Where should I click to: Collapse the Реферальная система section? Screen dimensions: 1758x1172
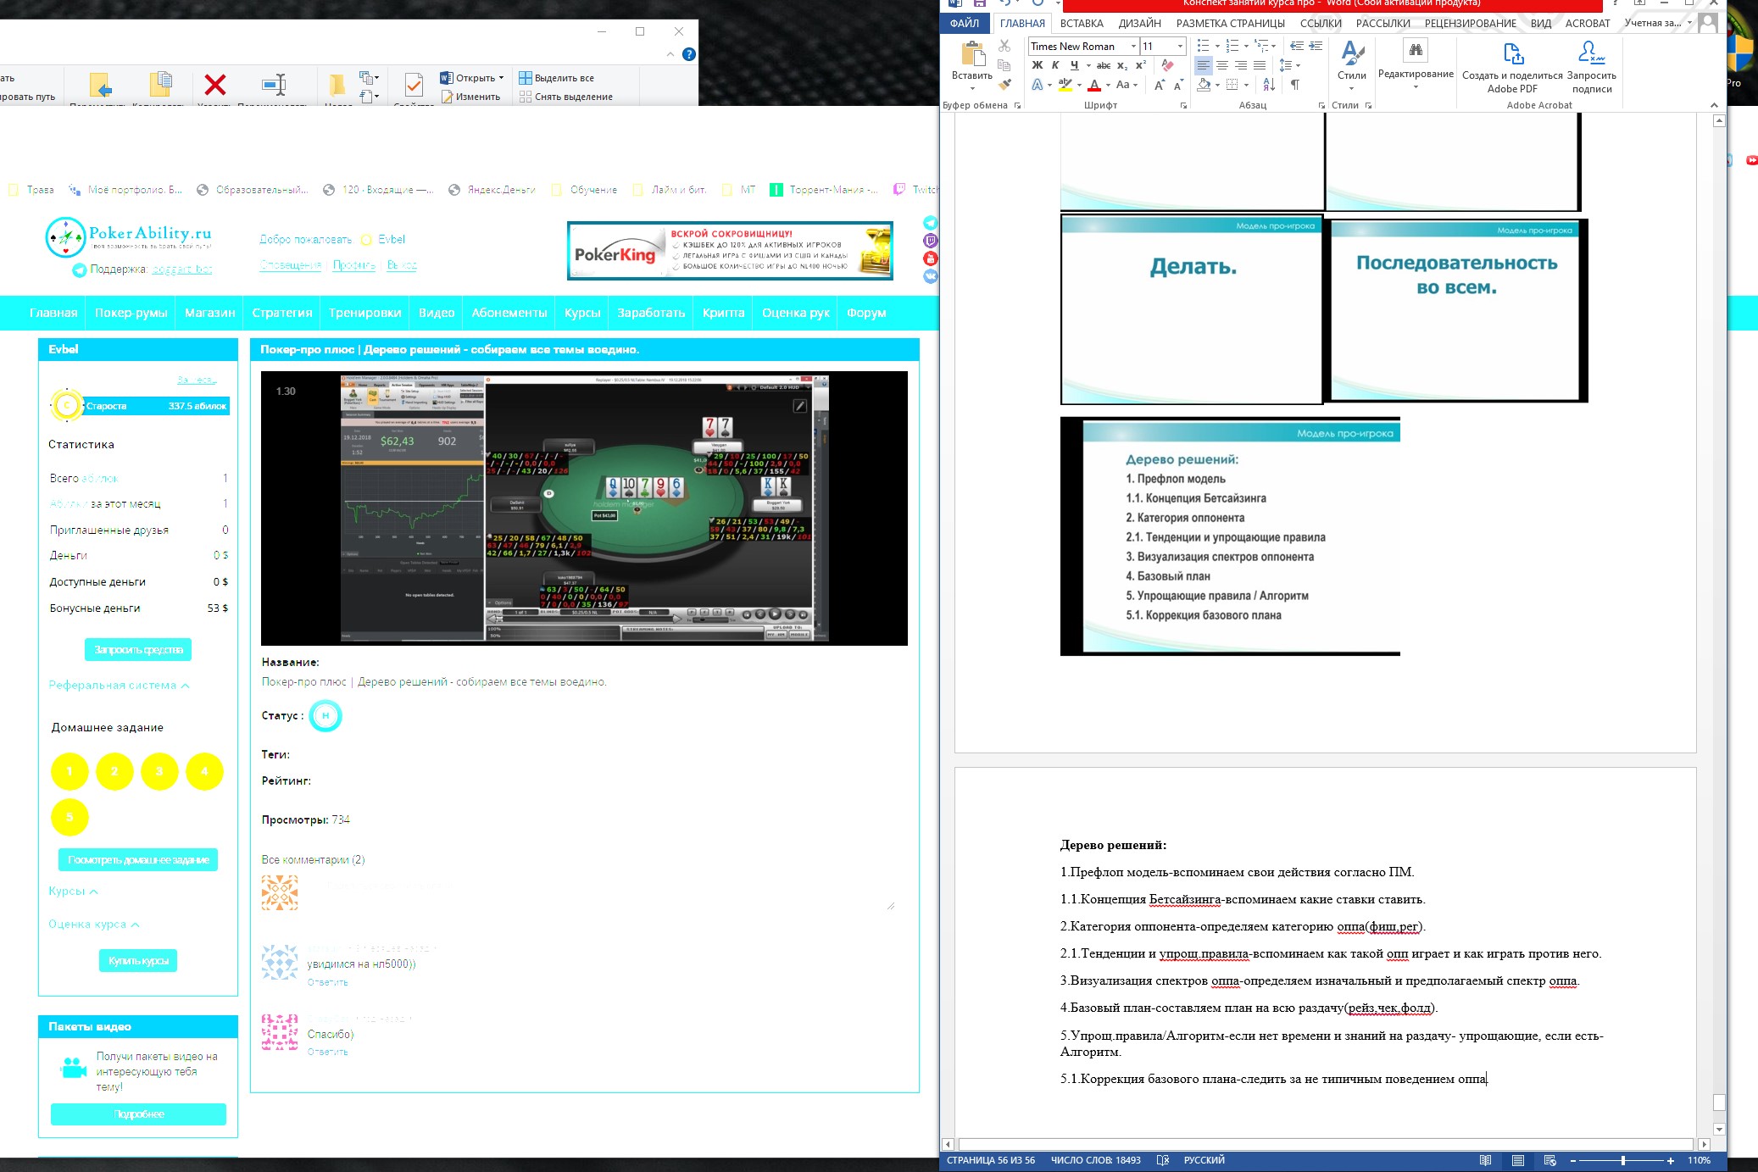pos(119,685)
